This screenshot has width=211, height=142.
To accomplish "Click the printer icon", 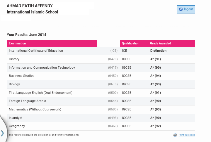I will pyautogui.click(x=175, y=135).
